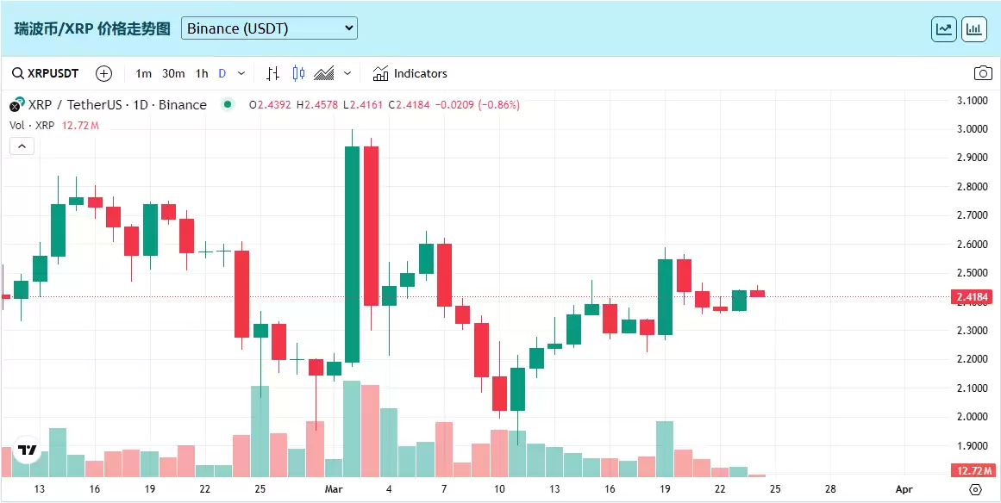The image size is (1001, 503).
Task: Select the Bars chart style icon
Action: (x=272, y=73)
